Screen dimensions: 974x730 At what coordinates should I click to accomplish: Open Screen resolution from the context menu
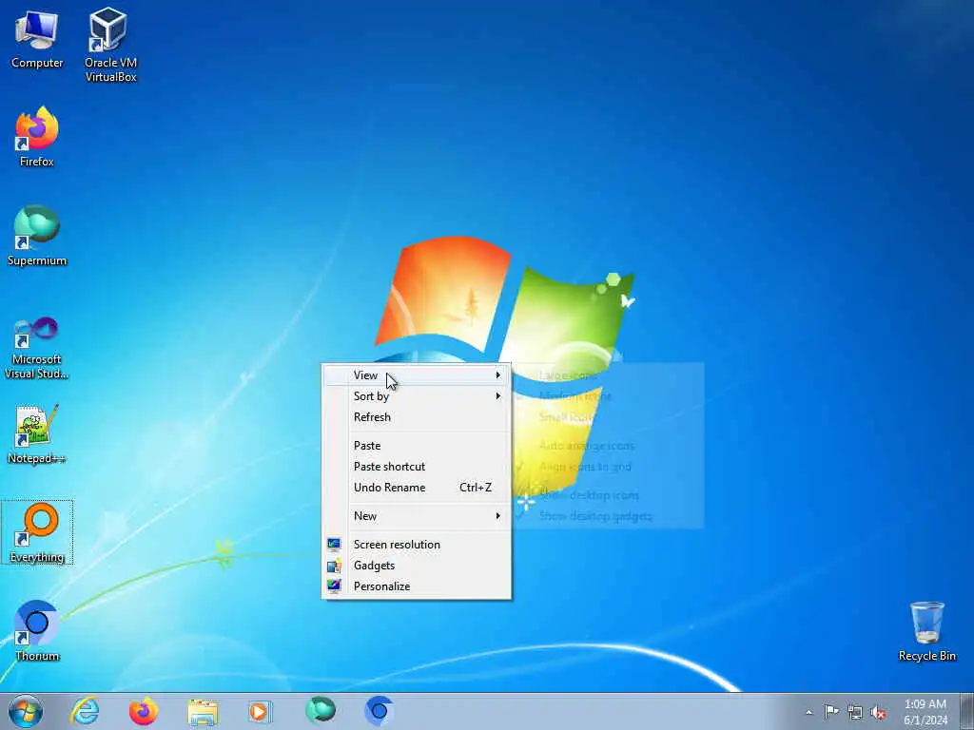(x=417, y=545)
